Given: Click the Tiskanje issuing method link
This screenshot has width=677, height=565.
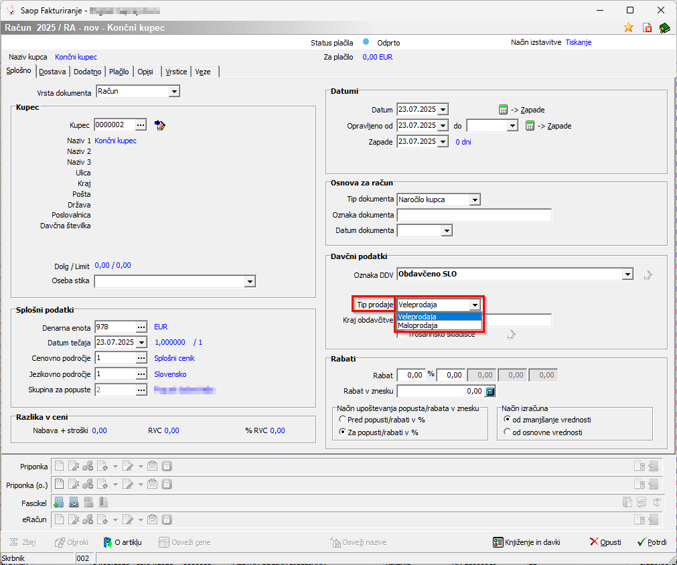Looking at the screenshot, I should pos(578,42).
